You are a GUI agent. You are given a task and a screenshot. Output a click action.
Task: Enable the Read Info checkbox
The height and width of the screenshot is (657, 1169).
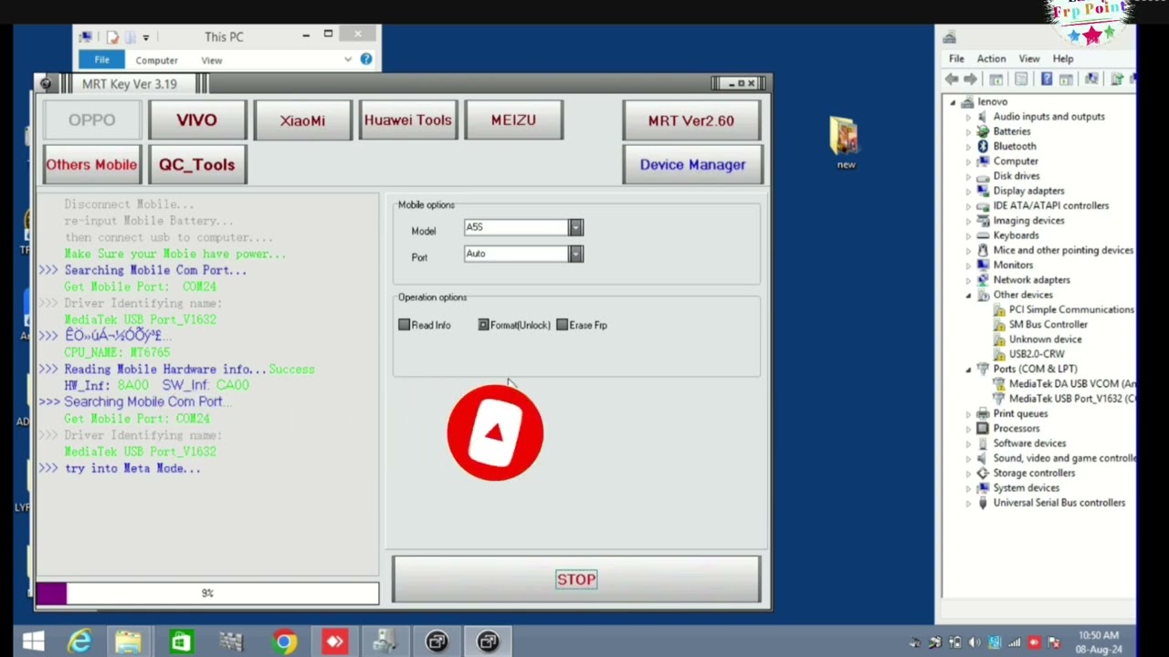[405, 325]
